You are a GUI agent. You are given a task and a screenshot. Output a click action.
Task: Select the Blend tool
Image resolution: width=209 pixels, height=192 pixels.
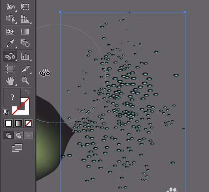click(x=25, y=43)
